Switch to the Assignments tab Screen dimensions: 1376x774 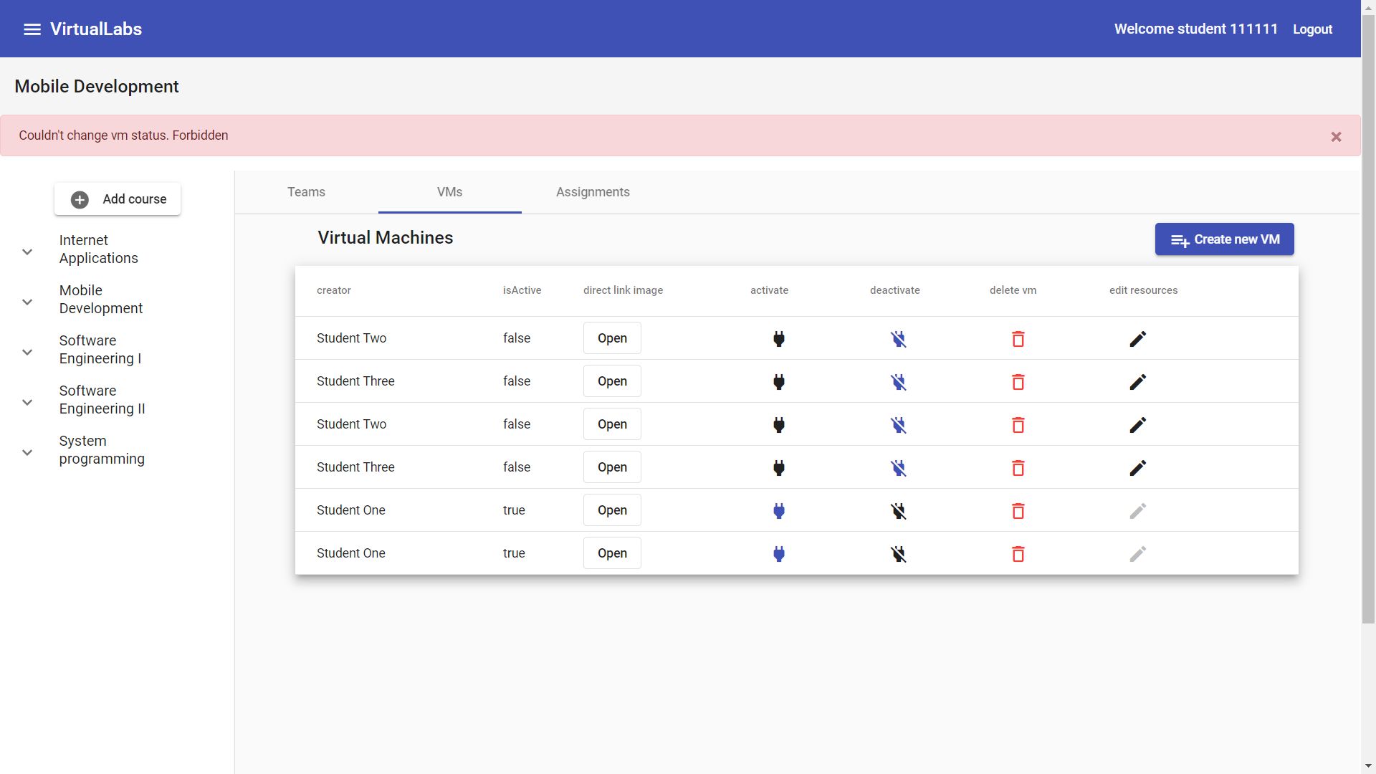pyautogui.click(x=593, y=192)
